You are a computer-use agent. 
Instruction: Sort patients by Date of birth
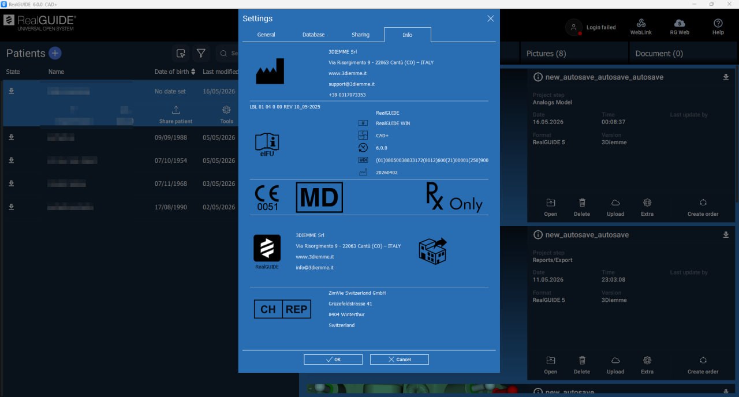(x=175, y=72)
